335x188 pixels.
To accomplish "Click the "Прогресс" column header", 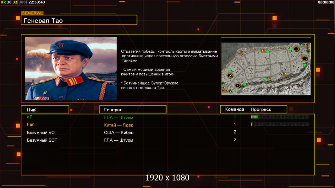I will (261, 109).
